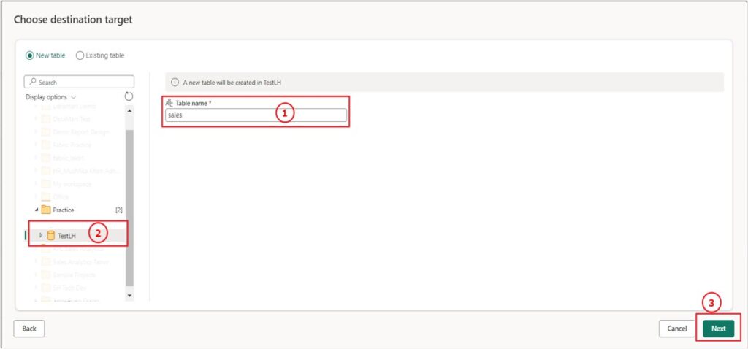Click the Table name field containing sales
Screen dimensions: 748x349
(x=256, y=115)
